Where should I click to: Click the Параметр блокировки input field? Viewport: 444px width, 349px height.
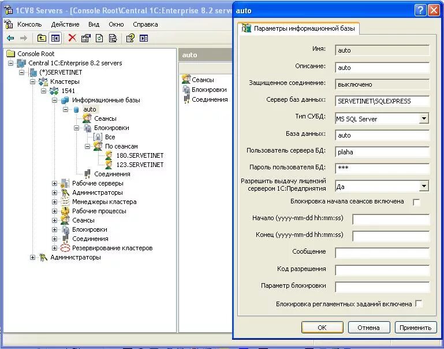(382, 287)
